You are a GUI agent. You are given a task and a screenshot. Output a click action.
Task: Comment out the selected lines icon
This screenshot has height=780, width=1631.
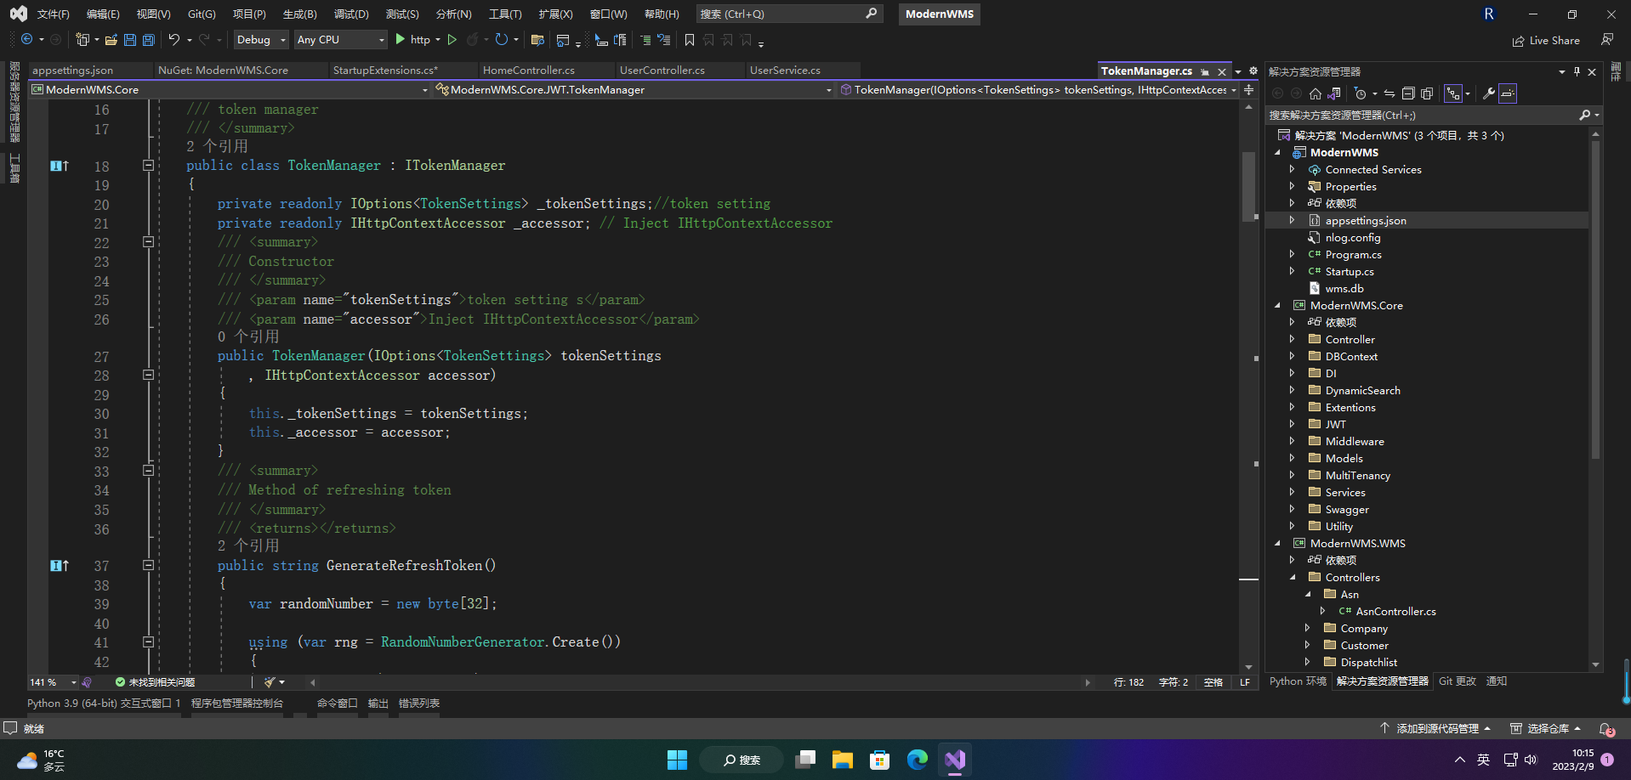coord(645,40)
